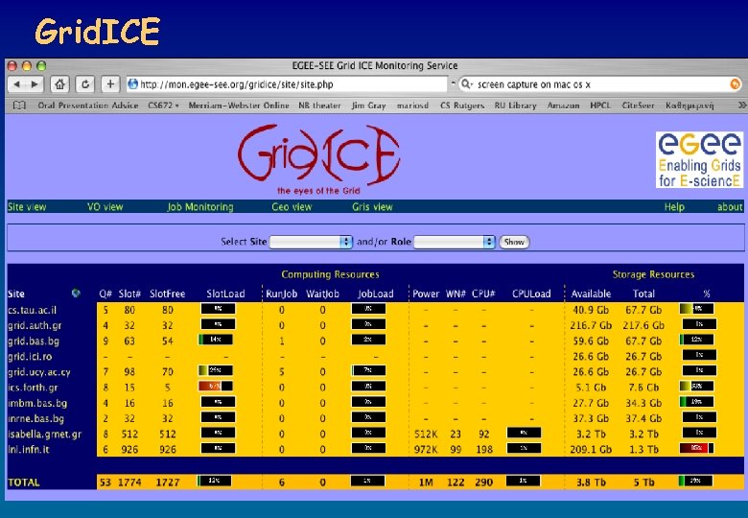Open the cs.tau.ac.il site row
Screen dimensions: 748x518
click(32, 310)
